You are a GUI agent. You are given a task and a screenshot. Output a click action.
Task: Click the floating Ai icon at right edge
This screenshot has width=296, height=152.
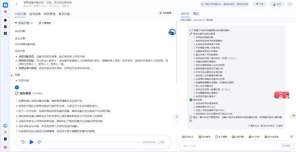[x=294, y=115]
